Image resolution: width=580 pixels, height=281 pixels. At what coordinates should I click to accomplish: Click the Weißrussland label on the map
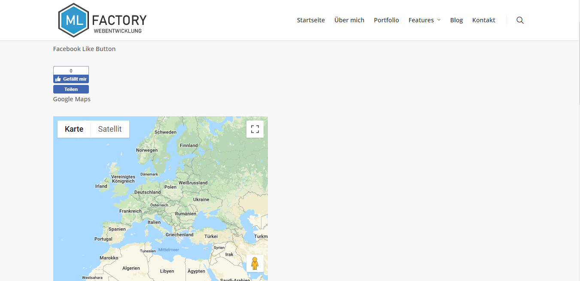193,183
